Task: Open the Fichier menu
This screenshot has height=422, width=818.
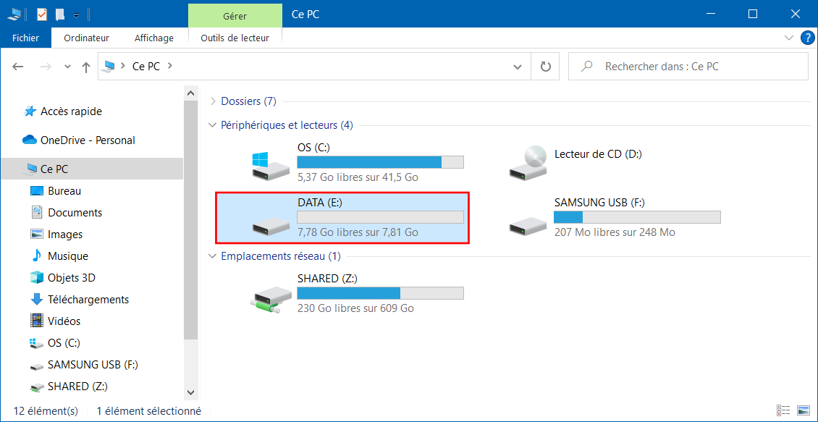Action: click(x=25, y=38)
